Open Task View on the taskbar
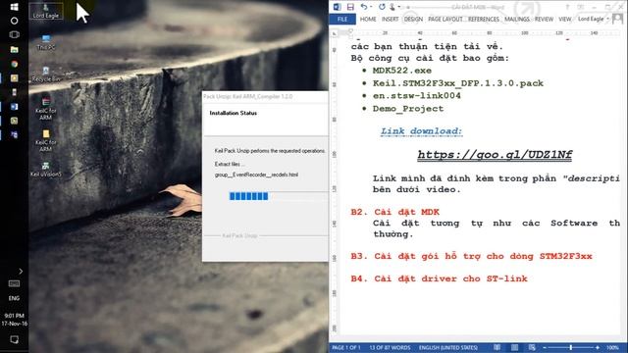Screen dimensions: 628x353 (14, 35)
